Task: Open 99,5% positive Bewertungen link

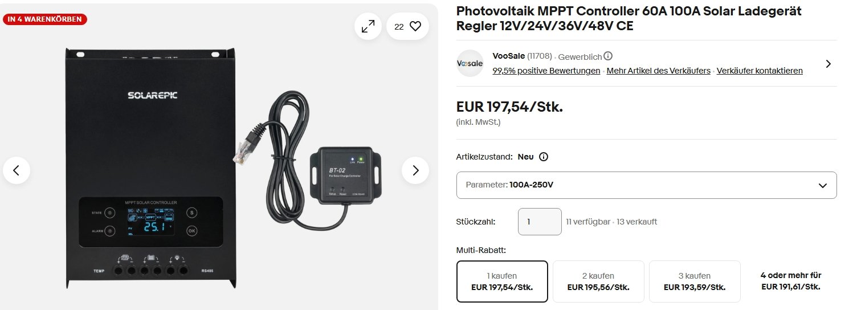Action: click(546, 71)
